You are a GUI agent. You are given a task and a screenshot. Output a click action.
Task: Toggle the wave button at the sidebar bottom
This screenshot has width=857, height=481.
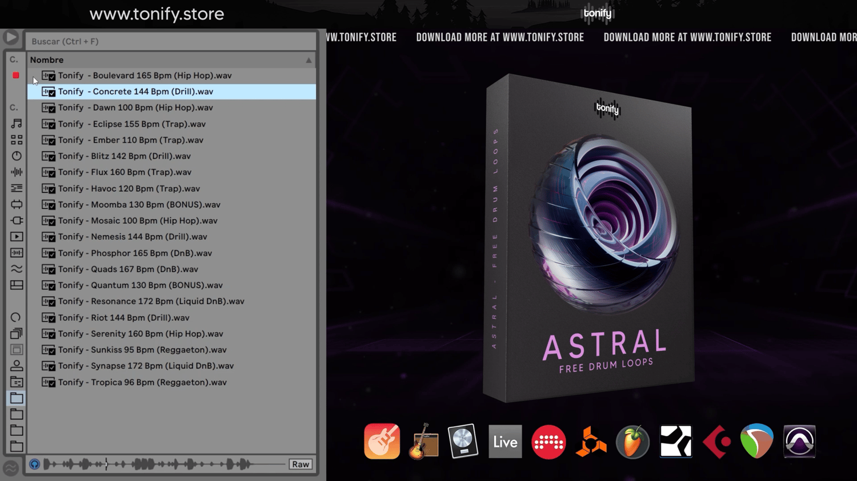coord(11,468)
